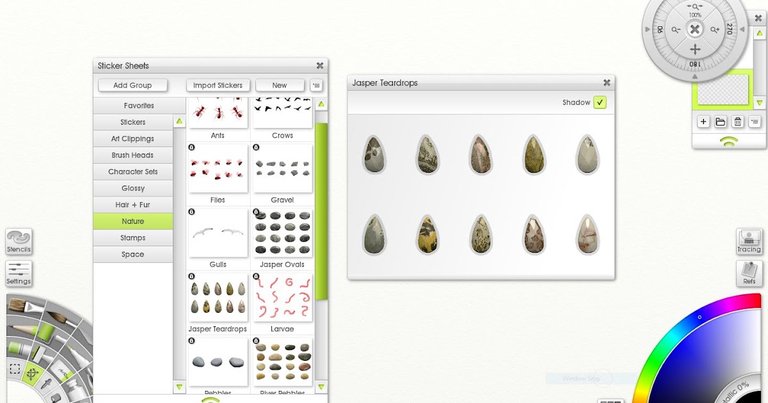Screen dimensions: 768x403
Task: Select the transparent layer thumbnail
Action: coord(723,90)
